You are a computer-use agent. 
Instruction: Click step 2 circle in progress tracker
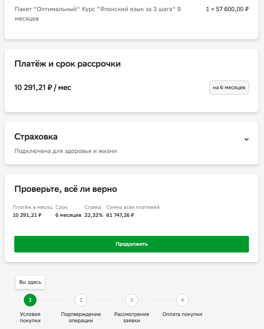pyautogui.click(x=81, y=300)
